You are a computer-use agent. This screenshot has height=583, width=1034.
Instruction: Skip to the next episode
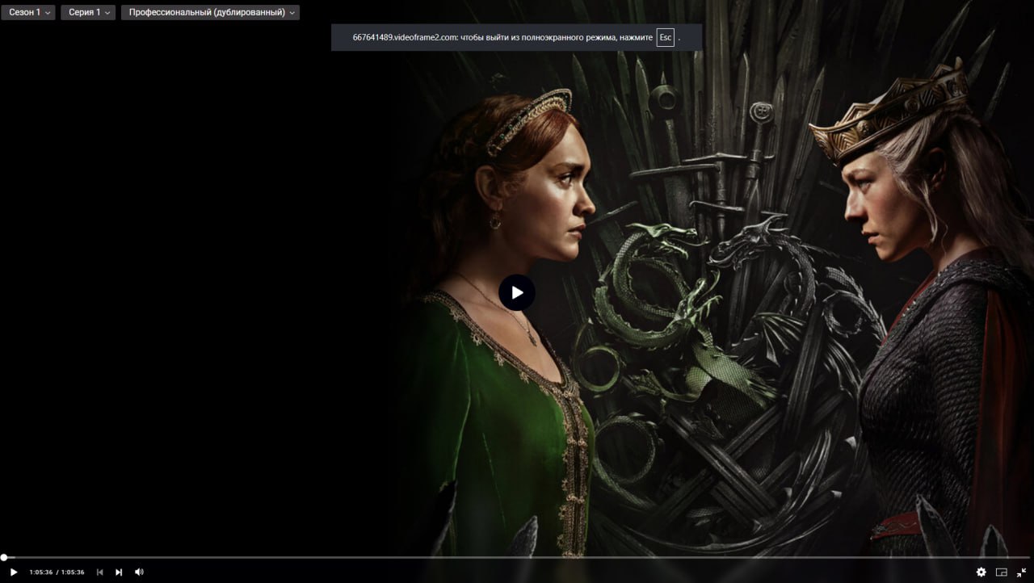[119, 572]
